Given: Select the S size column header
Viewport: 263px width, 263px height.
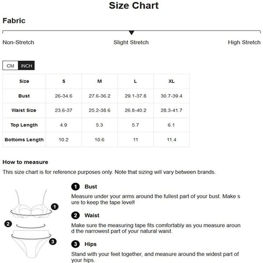Looking at the screenshot, I should pyautogui.click(x=63, y=81).
